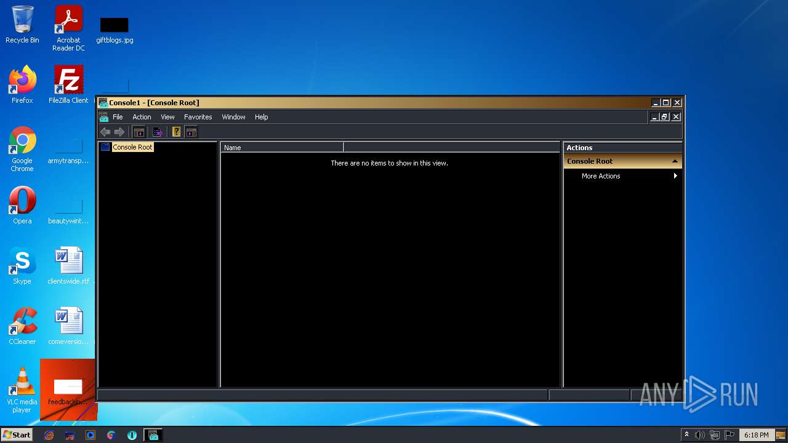This screenshot has height=443, width=788.
Task: Open file explorer from taskbar
Action: tap(70, 435)
